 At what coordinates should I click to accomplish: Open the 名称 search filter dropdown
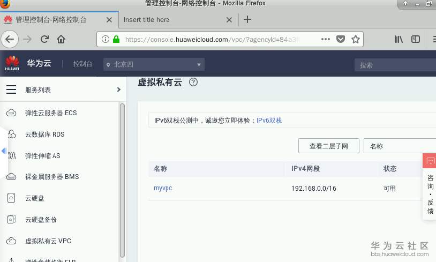tap(400, 146)
